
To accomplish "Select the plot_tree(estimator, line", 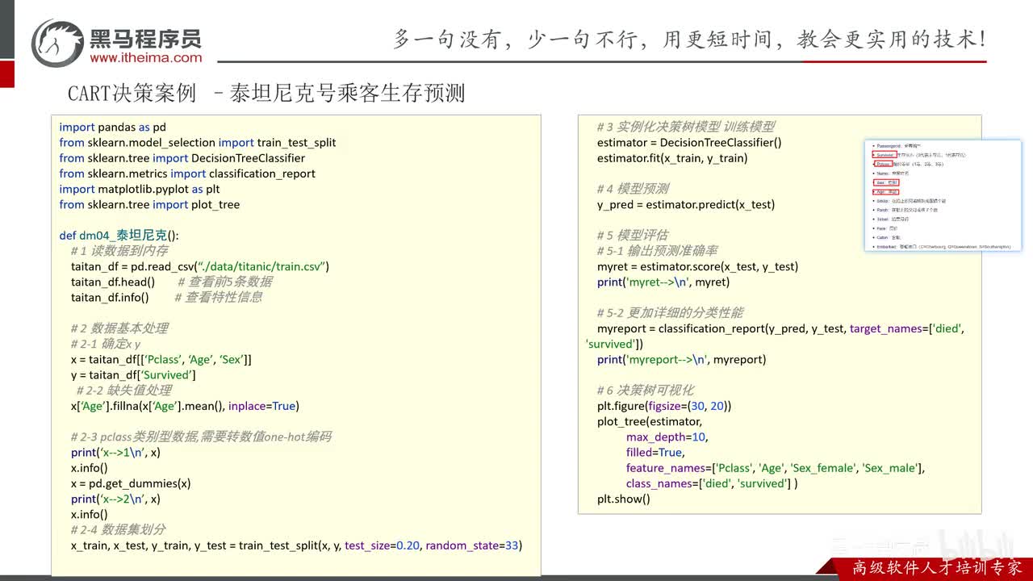I will [650, 421].
